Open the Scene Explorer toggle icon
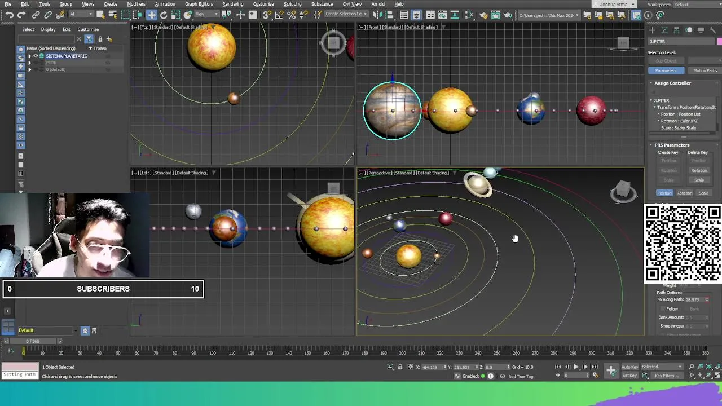Image resolution: width=722 pixels, height=406 pixels. point(404,15)
